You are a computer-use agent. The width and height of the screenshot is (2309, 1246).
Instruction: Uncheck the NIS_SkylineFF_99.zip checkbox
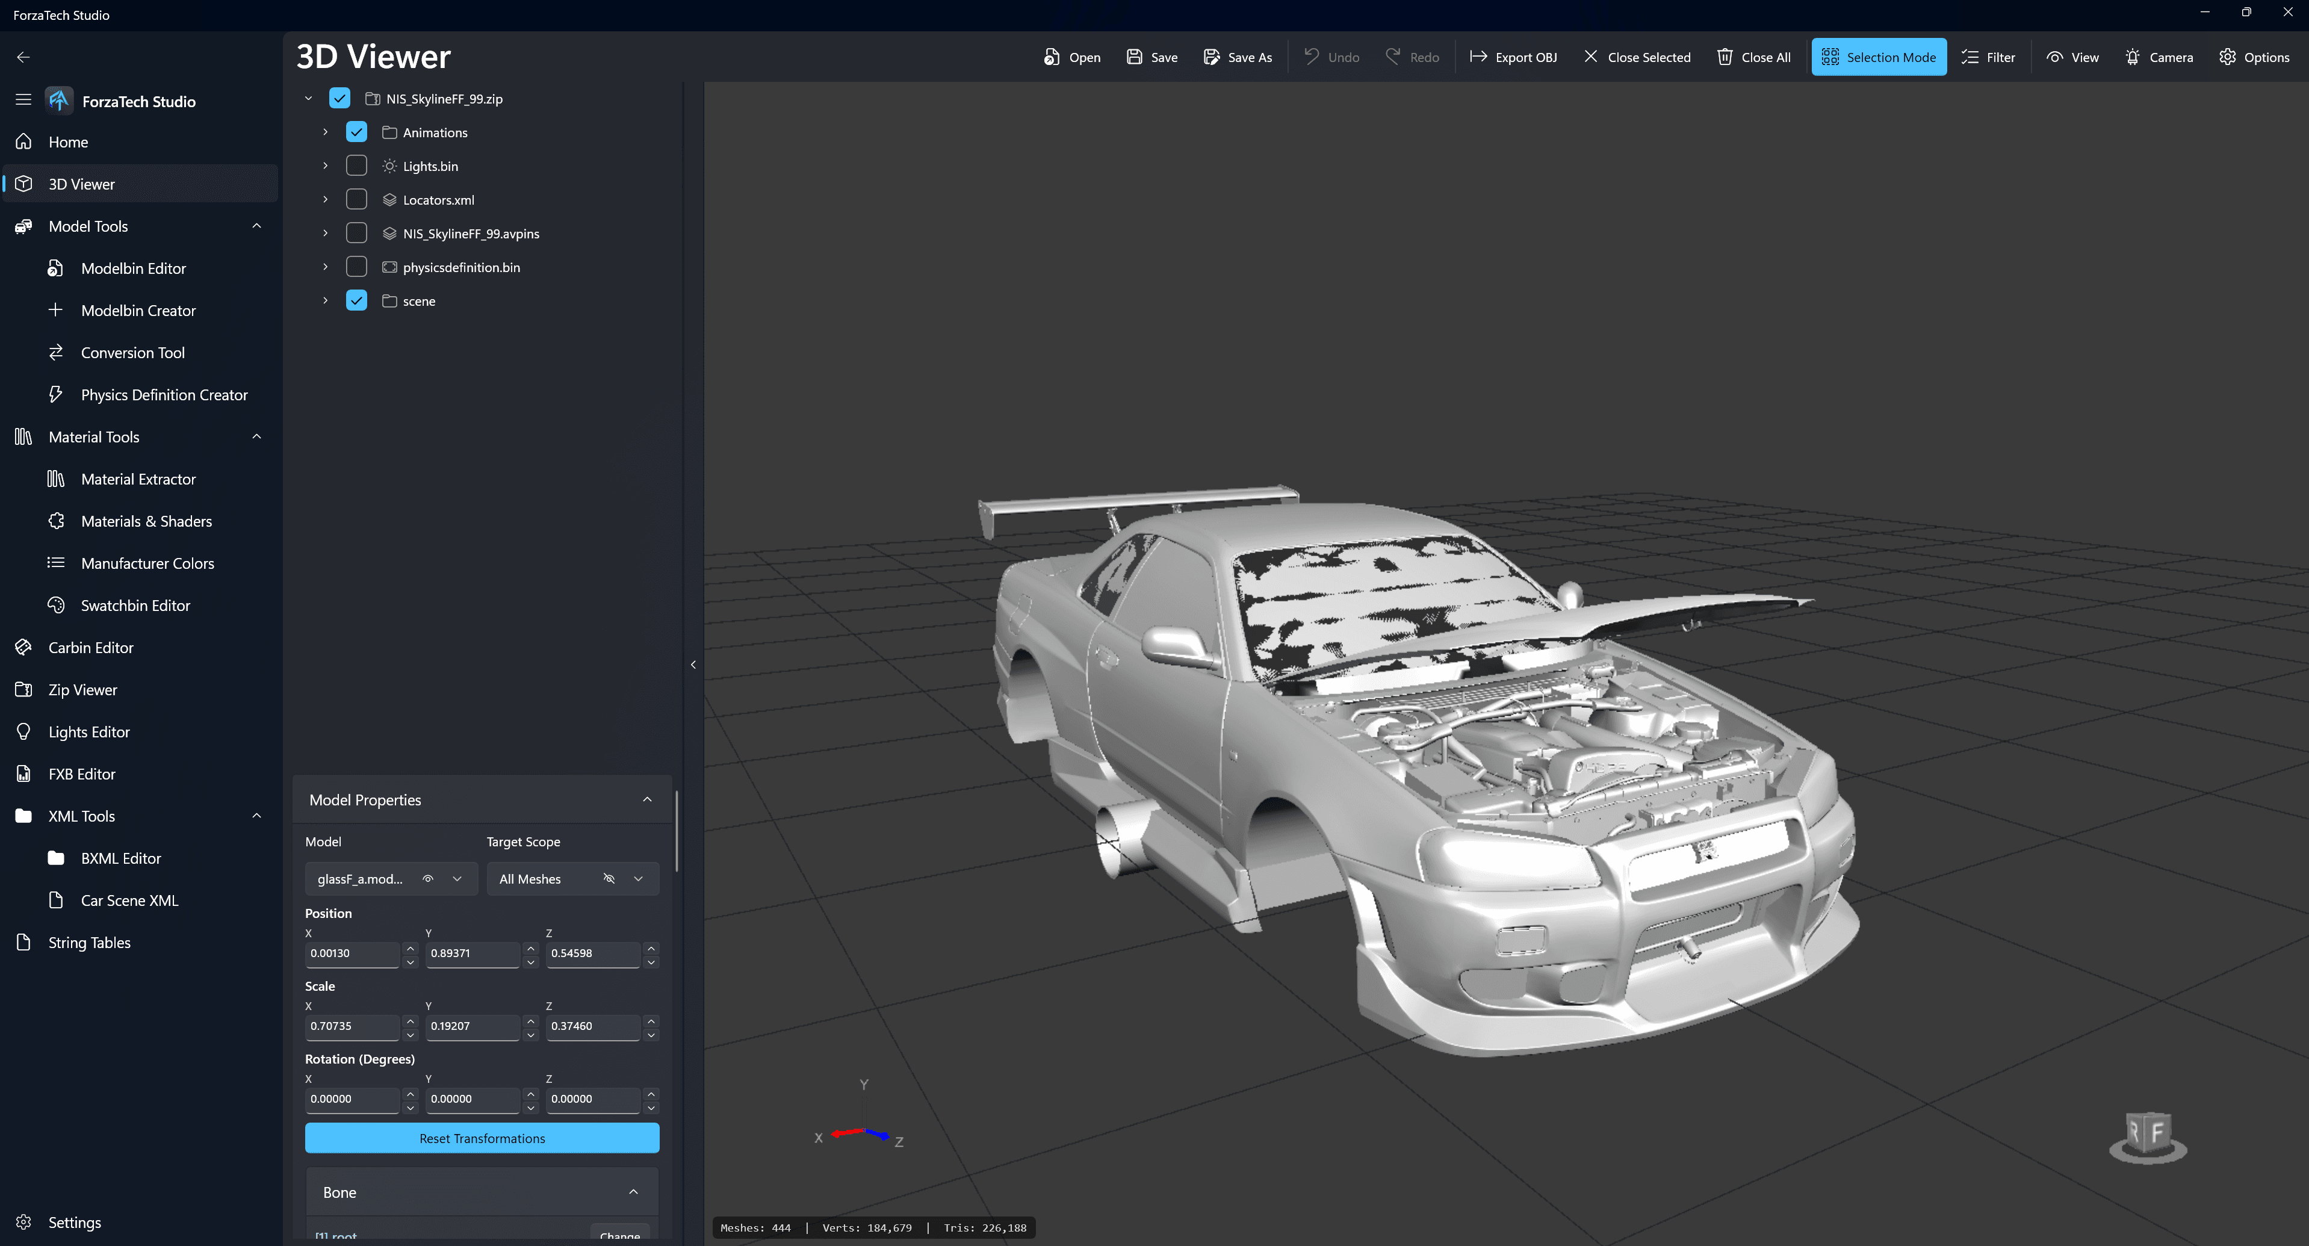point(339,99)
